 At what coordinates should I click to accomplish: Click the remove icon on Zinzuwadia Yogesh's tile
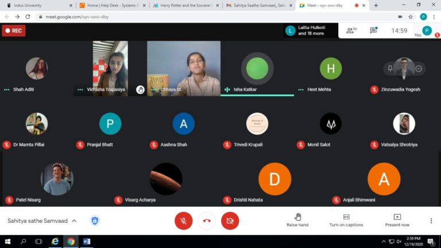(x=419, y=68)
